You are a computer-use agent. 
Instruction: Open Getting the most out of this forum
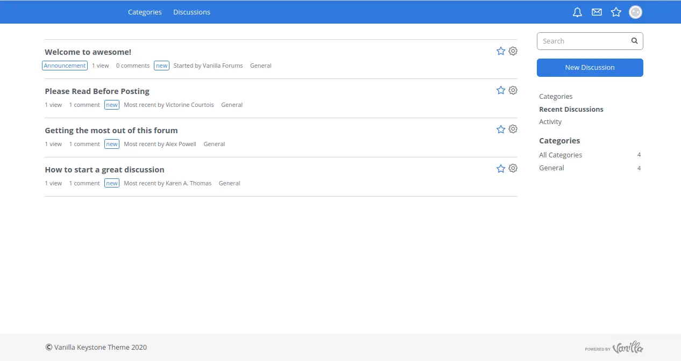[x=111, y=131]
